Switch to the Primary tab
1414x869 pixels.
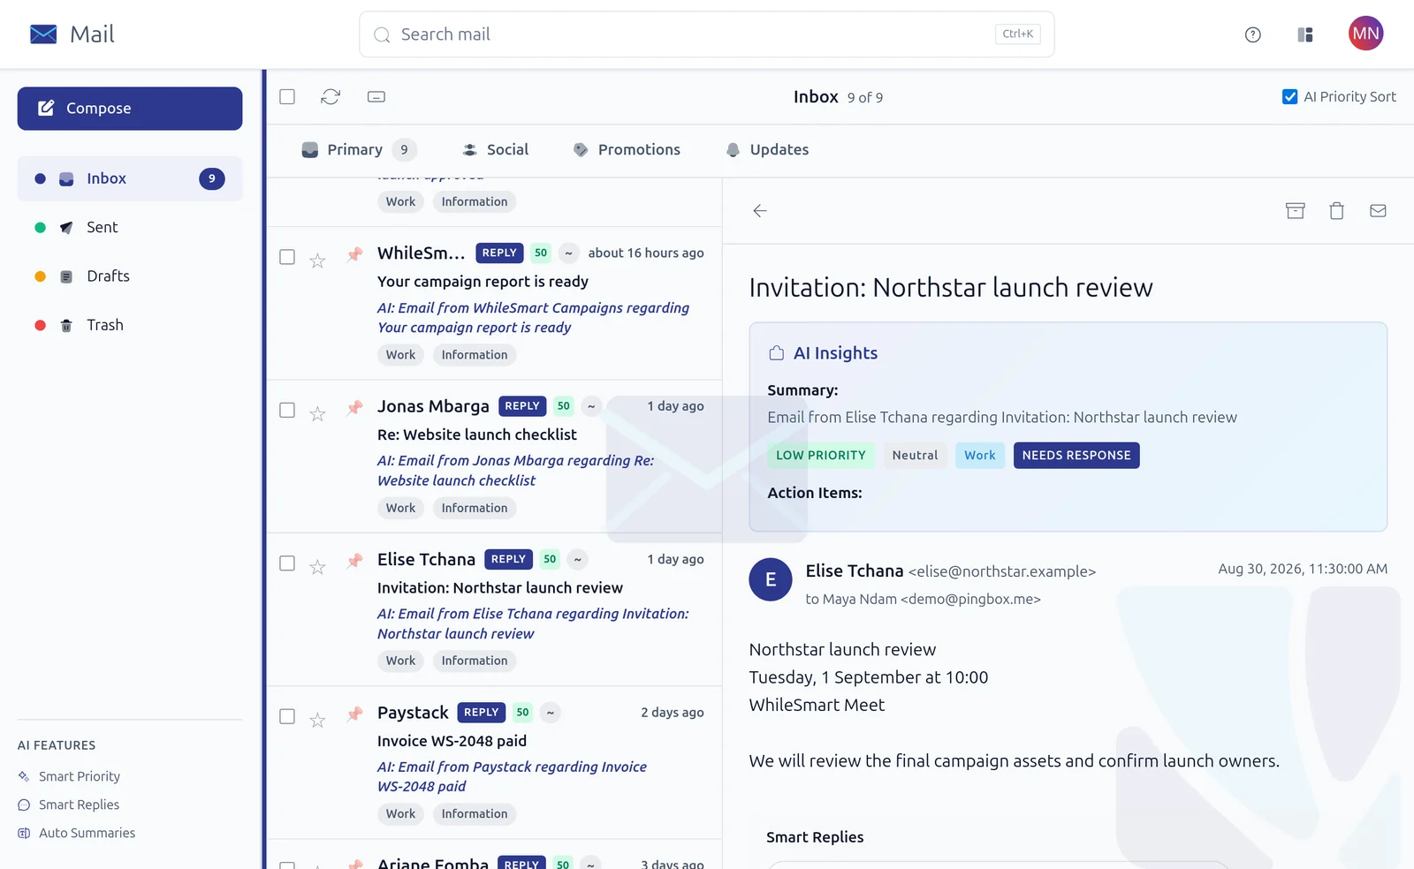(x=358, y=150)
